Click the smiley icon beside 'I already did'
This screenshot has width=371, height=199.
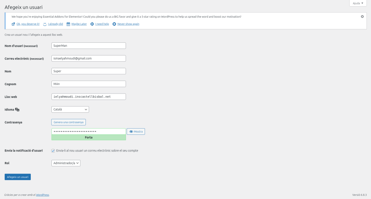[45, 24]
